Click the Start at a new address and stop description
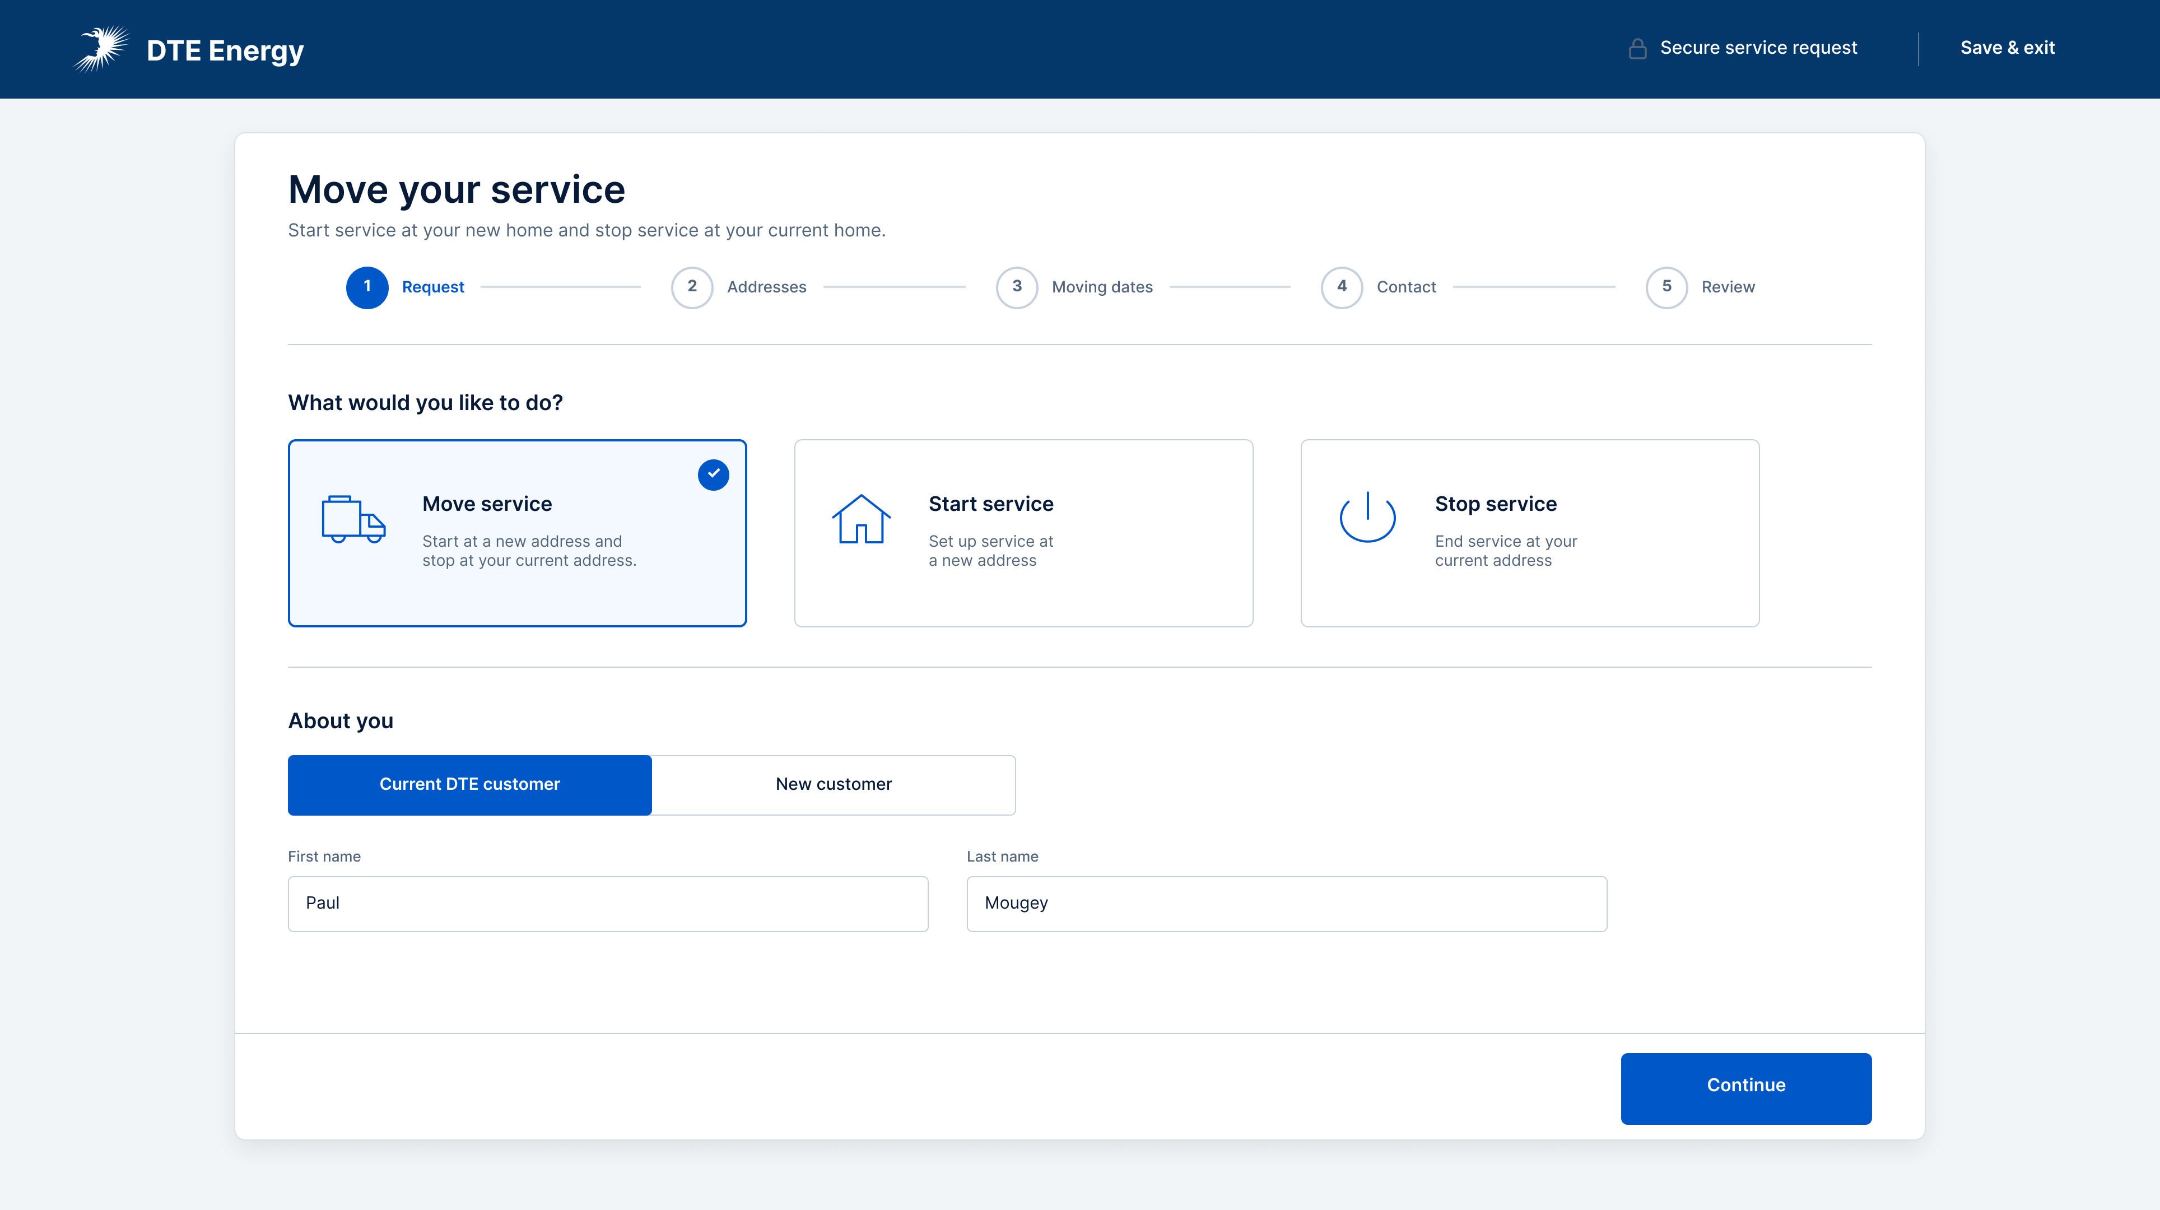Screen dimensions: 2160x1210 [529, 551]
